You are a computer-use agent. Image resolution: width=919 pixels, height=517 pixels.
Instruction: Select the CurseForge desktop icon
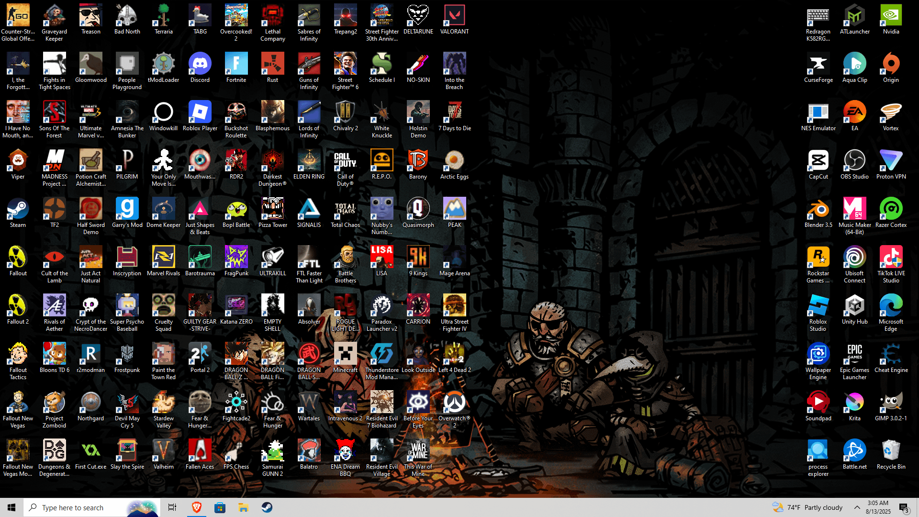[818, 68]
